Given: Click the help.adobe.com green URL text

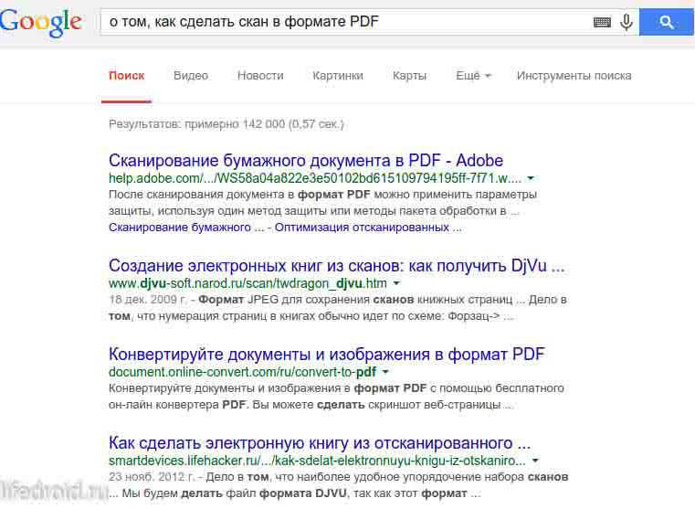Looking at the screenshot, I should 315,179.
